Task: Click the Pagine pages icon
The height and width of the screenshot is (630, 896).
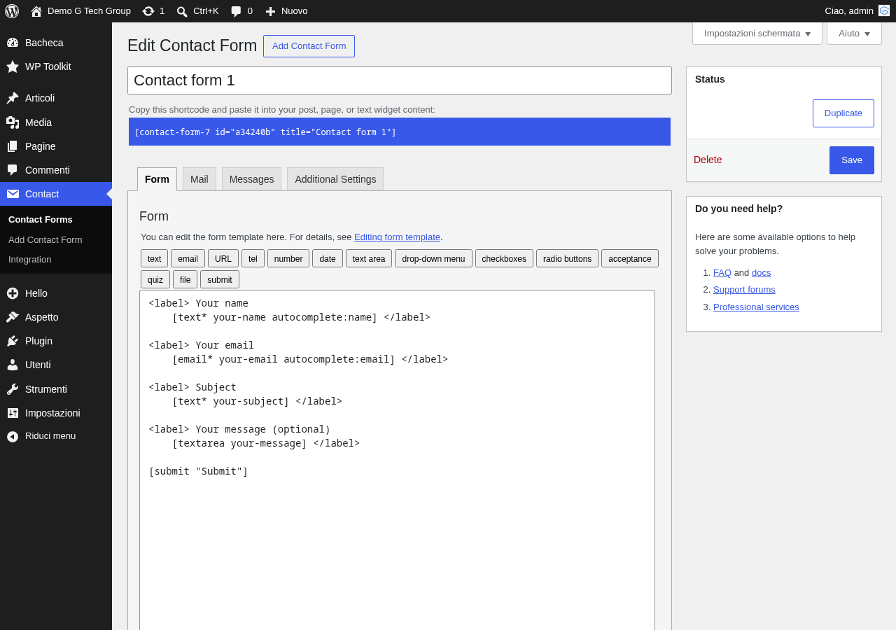Action: pyautogui.click(x=13, y=146)
